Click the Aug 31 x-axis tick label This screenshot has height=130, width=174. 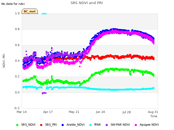coord(153,112)
